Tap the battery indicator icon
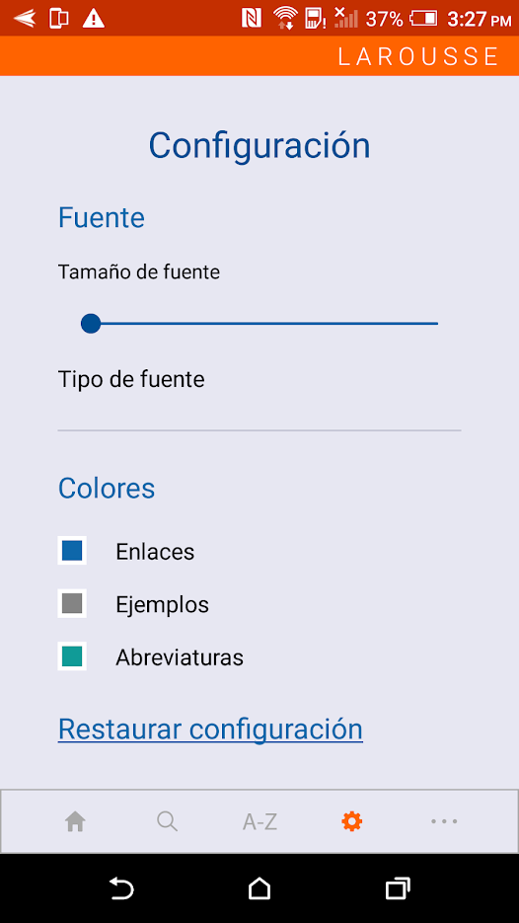 pos(423,19)
